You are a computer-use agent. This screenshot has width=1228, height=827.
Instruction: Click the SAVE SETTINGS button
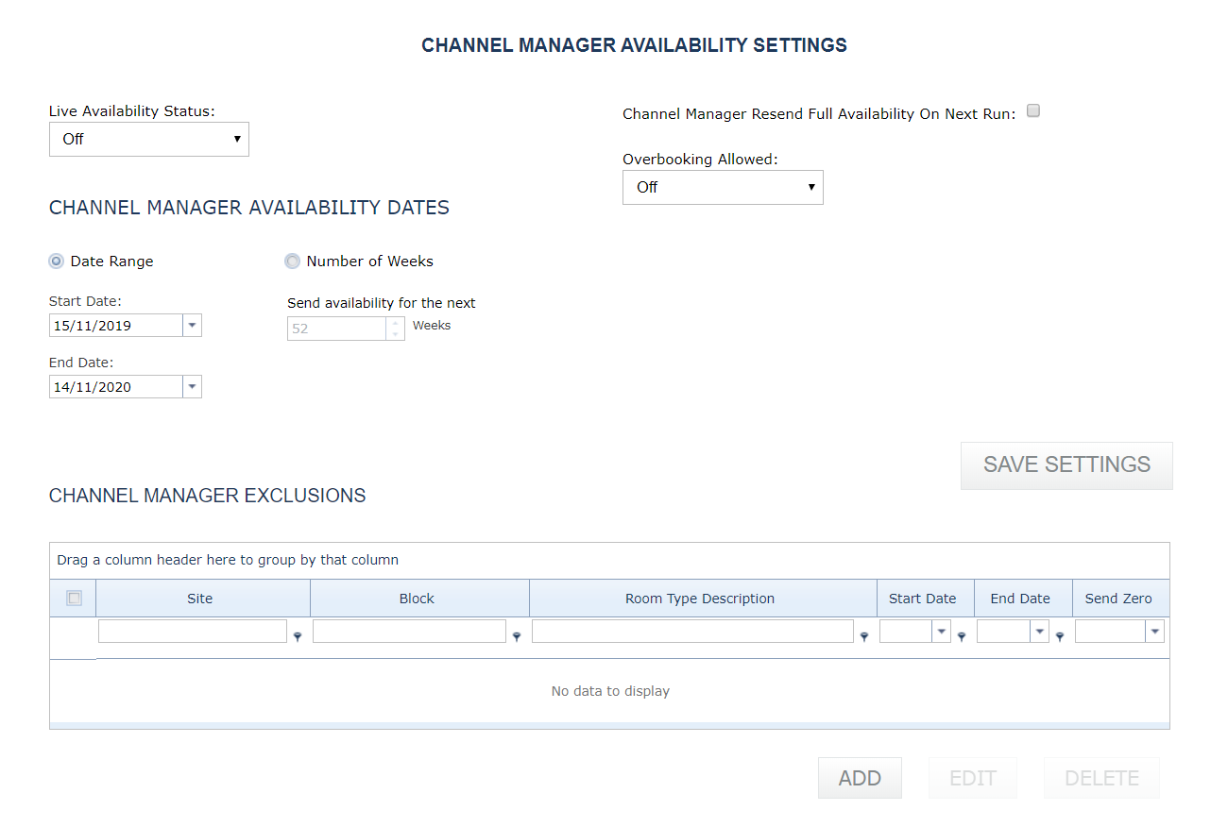[x=1066, y=464]
